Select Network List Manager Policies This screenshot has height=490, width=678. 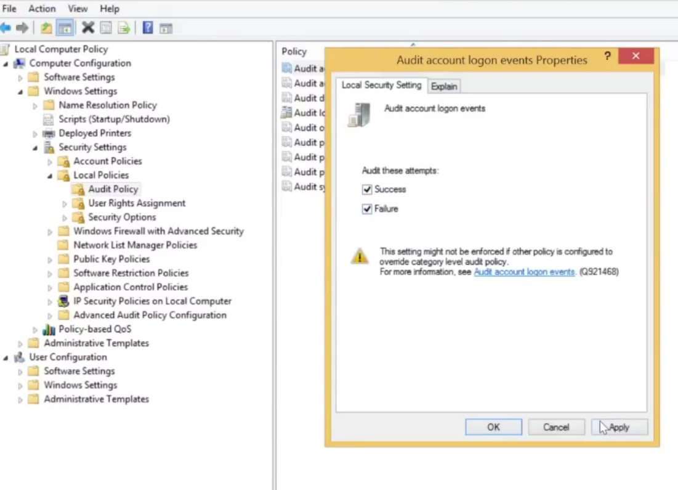click(135, 245)
